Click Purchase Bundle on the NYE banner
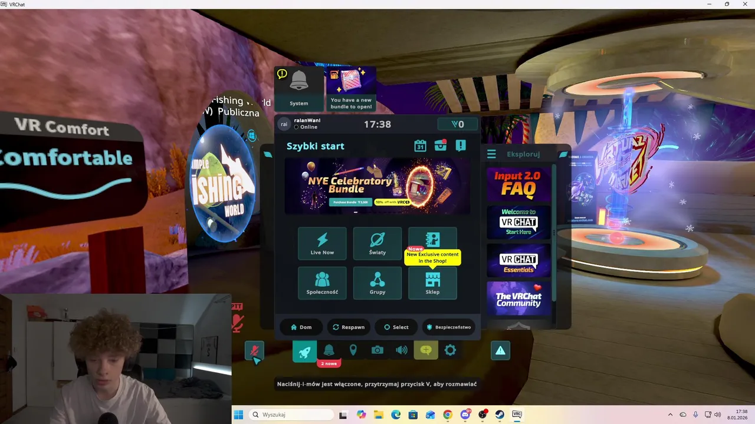The width and height of the screenshot is (755, 424). point(349,202)
